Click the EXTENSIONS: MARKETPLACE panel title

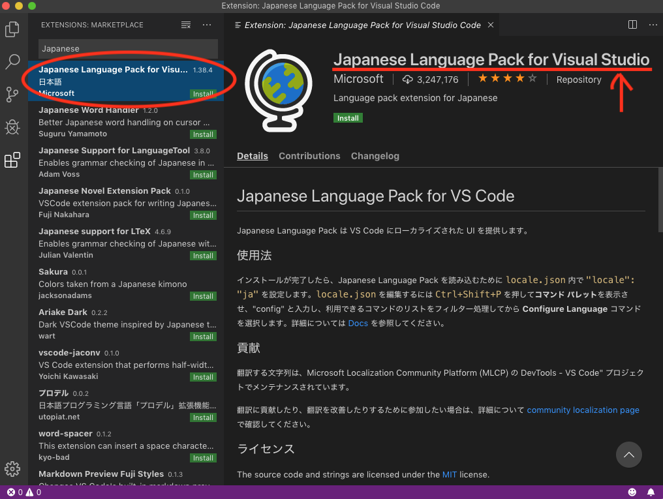click(92, 25)
